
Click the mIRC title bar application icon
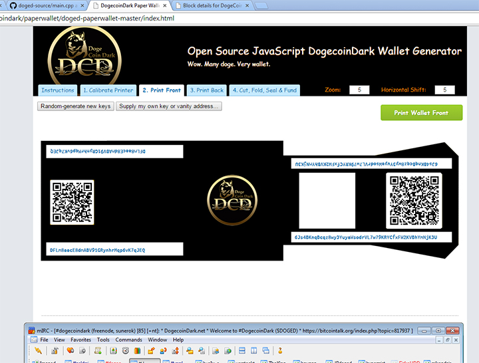coord(31,330)
